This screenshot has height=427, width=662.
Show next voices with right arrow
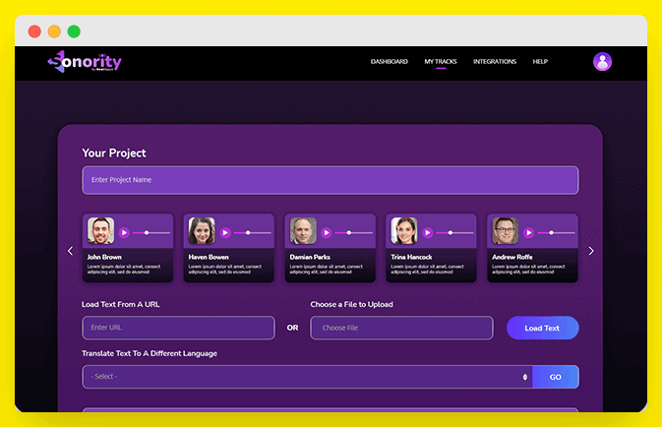click(591, 251)
